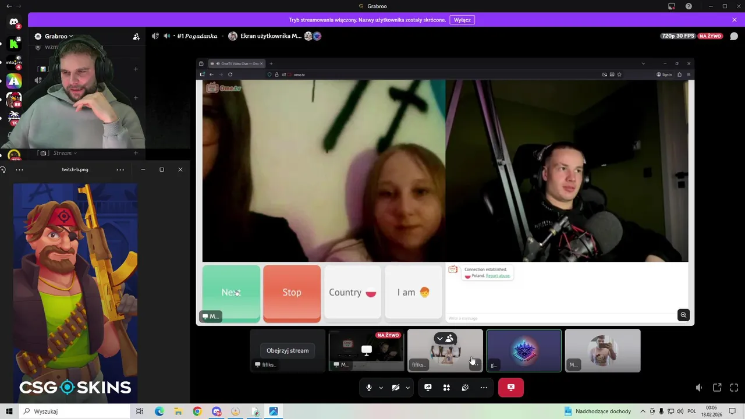The image size is (745, 419).
Task: Open File Explorer from the taskbar
Action: click(x=178, y=411)
